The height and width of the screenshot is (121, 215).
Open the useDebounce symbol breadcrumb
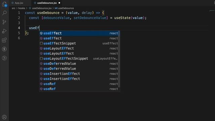pos(66,8)
